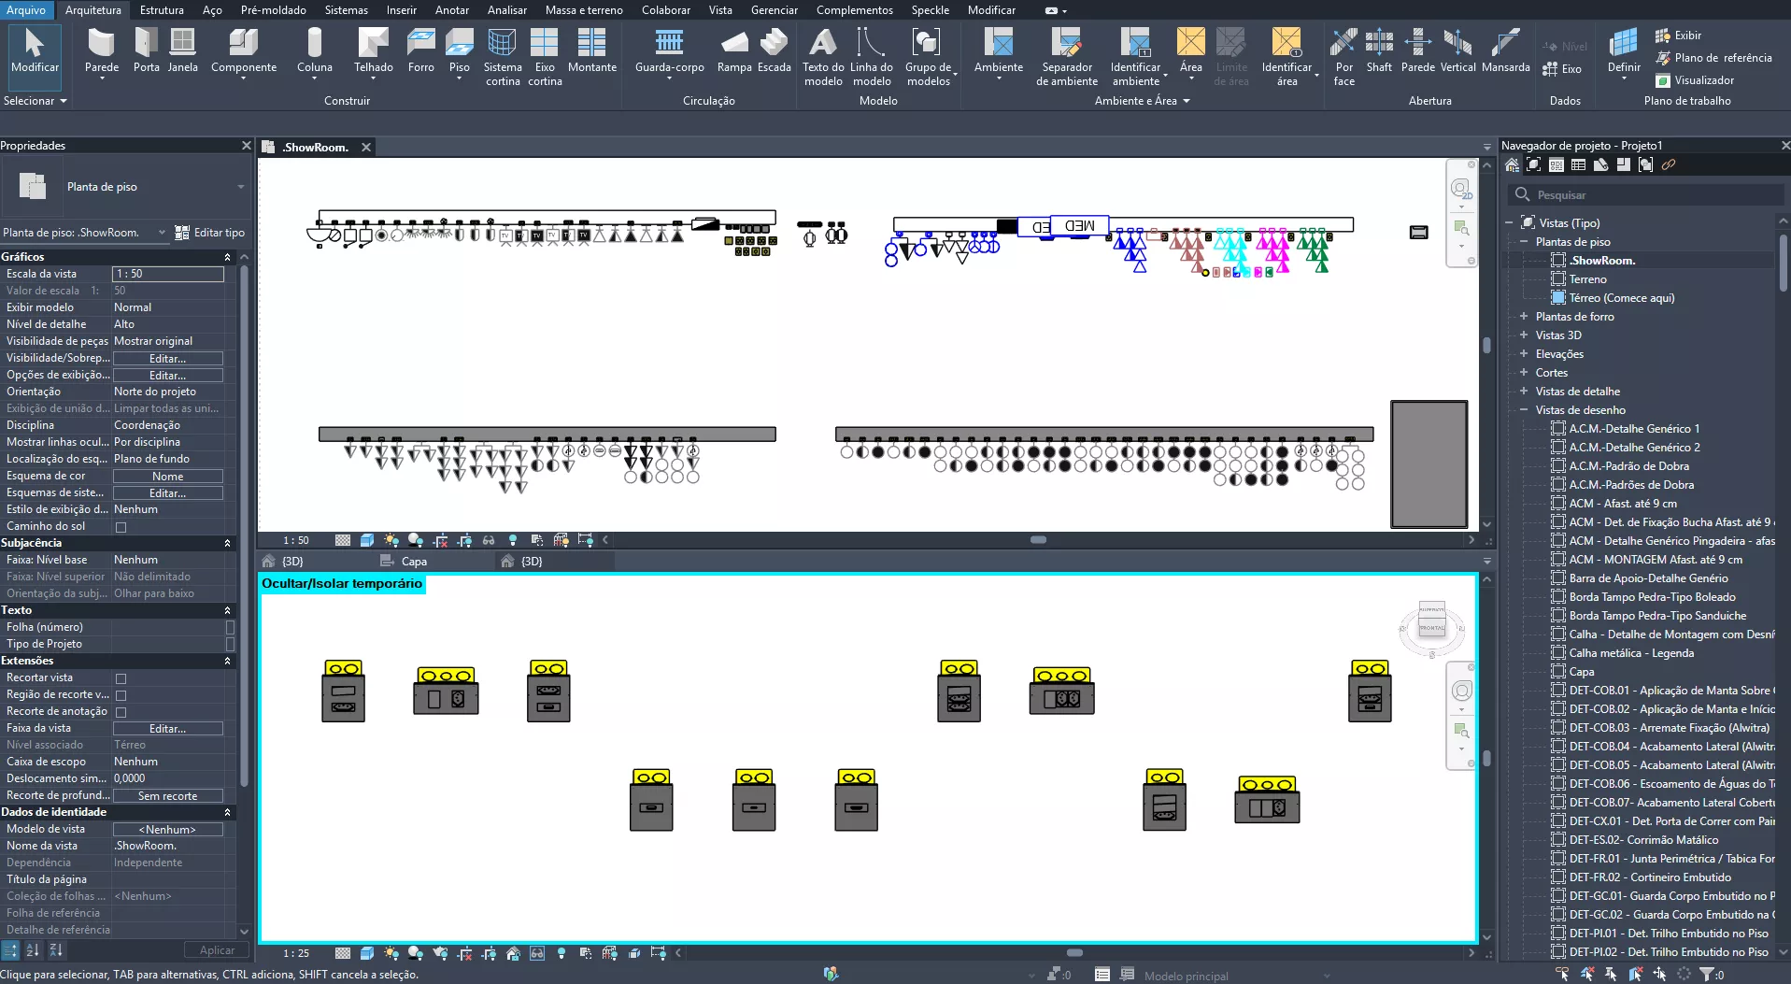Click the Shaft opening tool

[1379, 50]
